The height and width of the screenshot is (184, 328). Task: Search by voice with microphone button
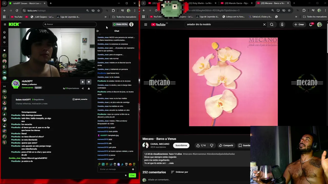point(282,25)
